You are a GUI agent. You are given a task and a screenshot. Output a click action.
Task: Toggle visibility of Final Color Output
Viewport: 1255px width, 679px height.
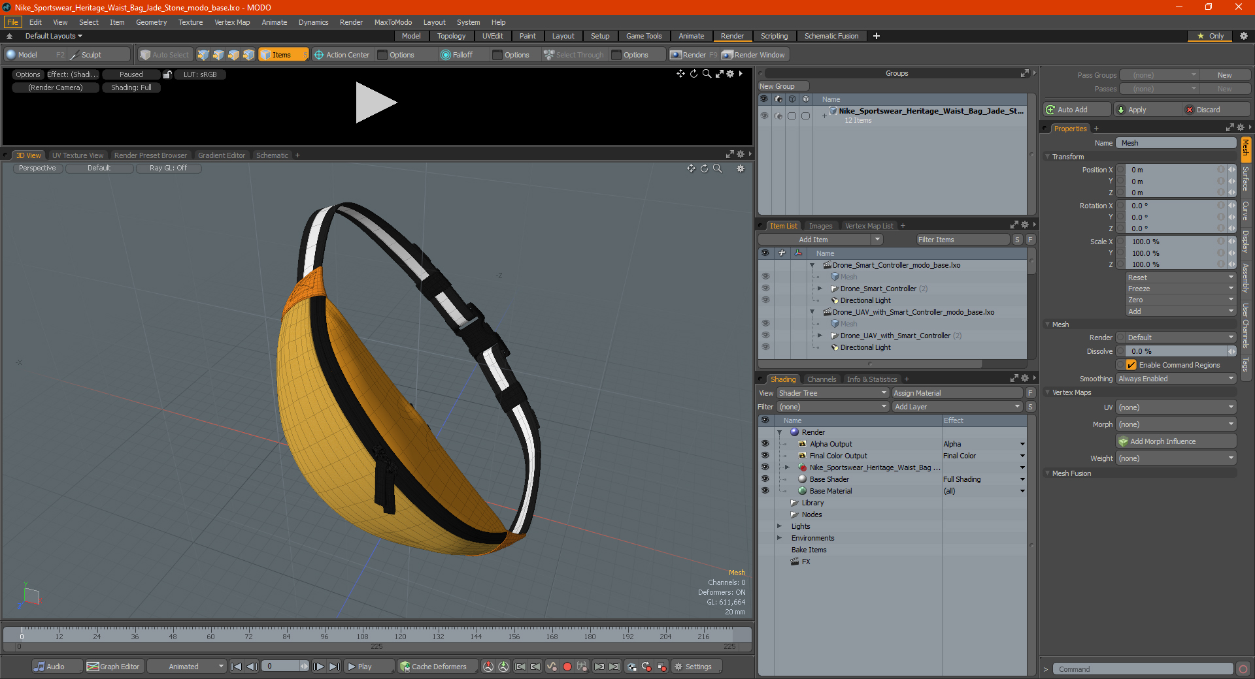765,455
